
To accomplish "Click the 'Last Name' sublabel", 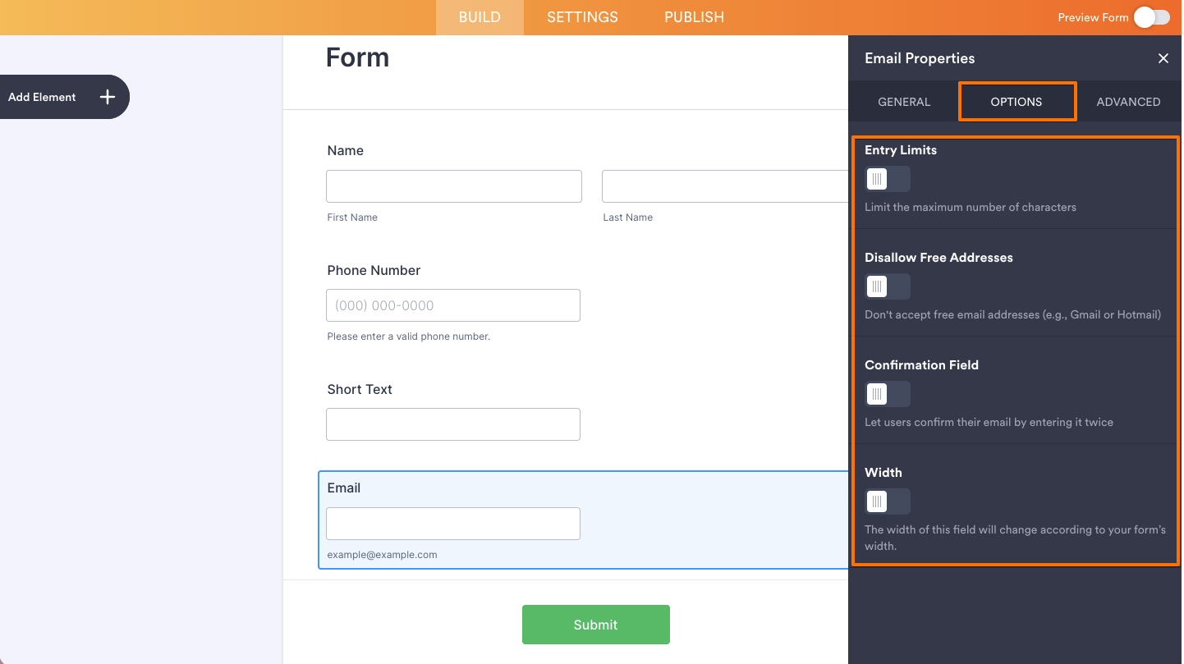I will (627, 218).
